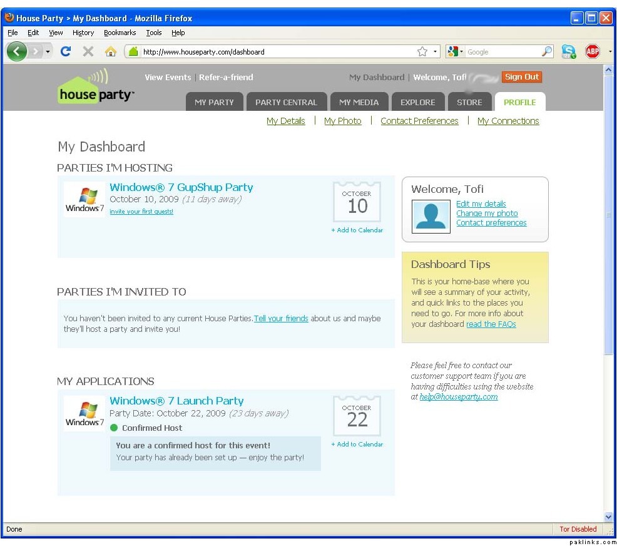Screen dimensions: 617x546
Task: Expand the back/forward history dropdown arrow
Action: [48, 52]
